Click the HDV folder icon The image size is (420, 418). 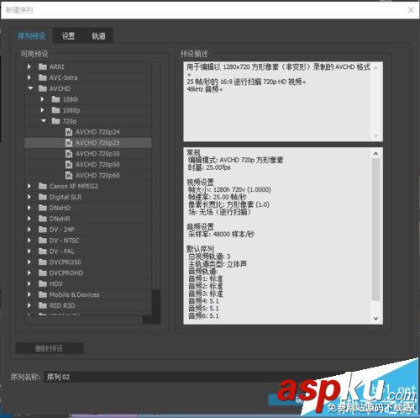[43, 283]
